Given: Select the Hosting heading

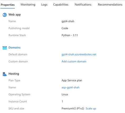Looking at the screenshot, I should (x=14, y=74).
